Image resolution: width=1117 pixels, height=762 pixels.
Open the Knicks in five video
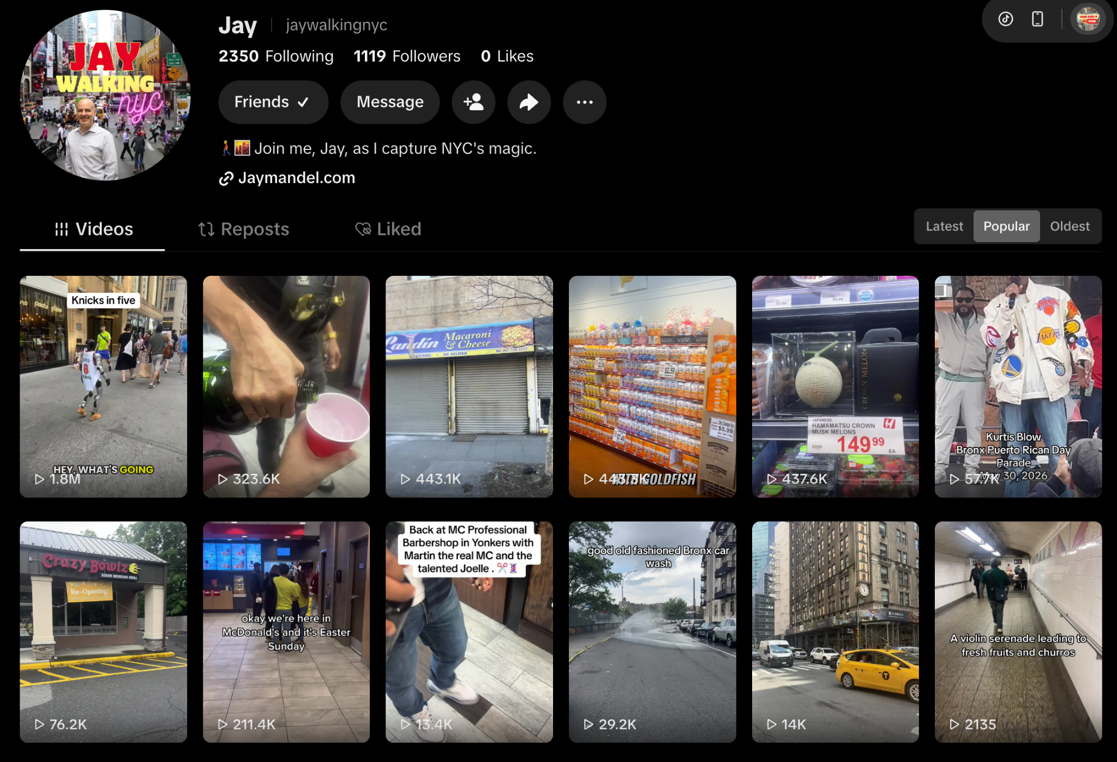pos(104,386)
